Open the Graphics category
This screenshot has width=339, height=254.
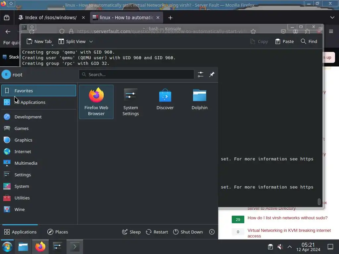click(39, 140)
